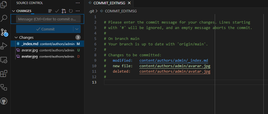
Task: Open link content/authors/admin/_index.md in editor
Action: pyautogui.click(x=174, y=61)
